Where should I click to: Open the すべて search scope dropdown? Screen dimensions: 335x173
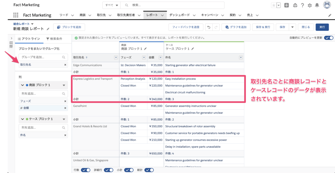coord(112,5)
